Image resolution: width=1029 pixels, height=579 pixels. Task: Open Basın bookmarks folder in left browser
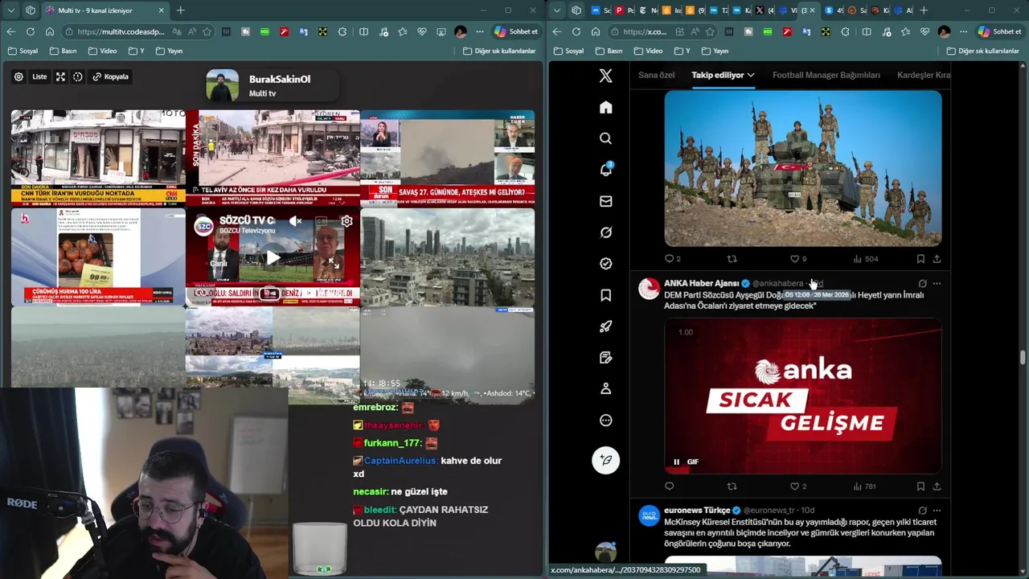click(x=64, y=51)
